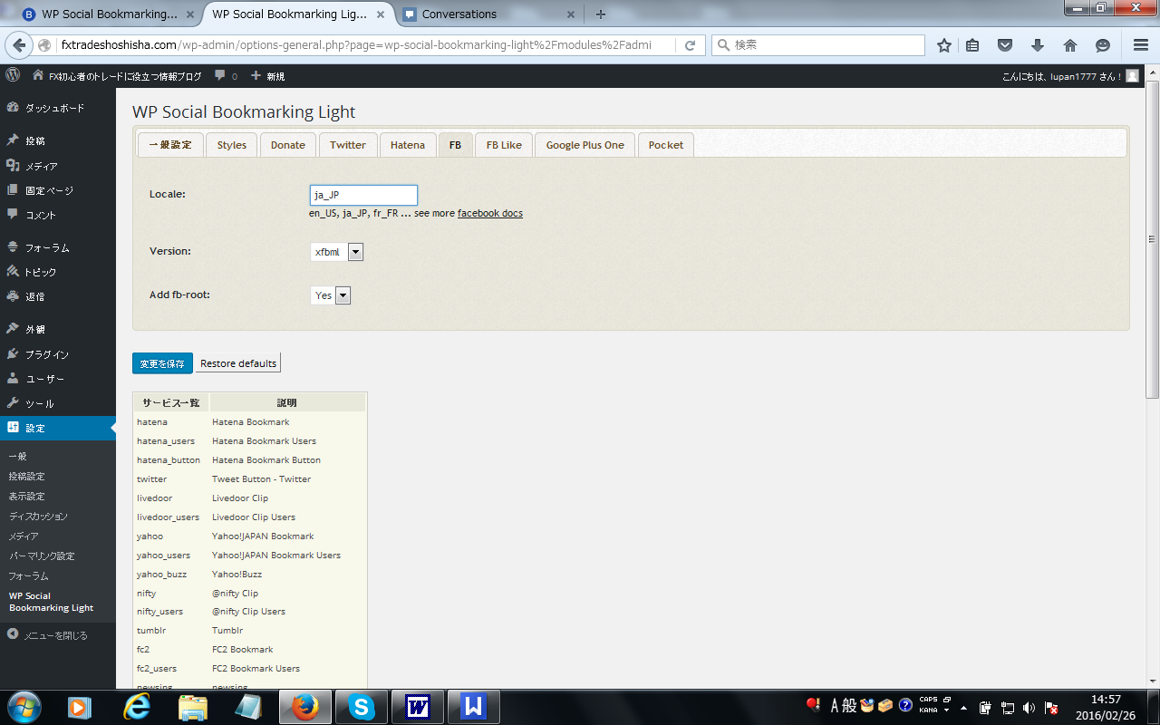Image resolution: width=1160 pixels, height=725 pixels.
Task: Open パーマリンク設定 settings submenu
Action: pyautogui.click(x=42, y=556)
